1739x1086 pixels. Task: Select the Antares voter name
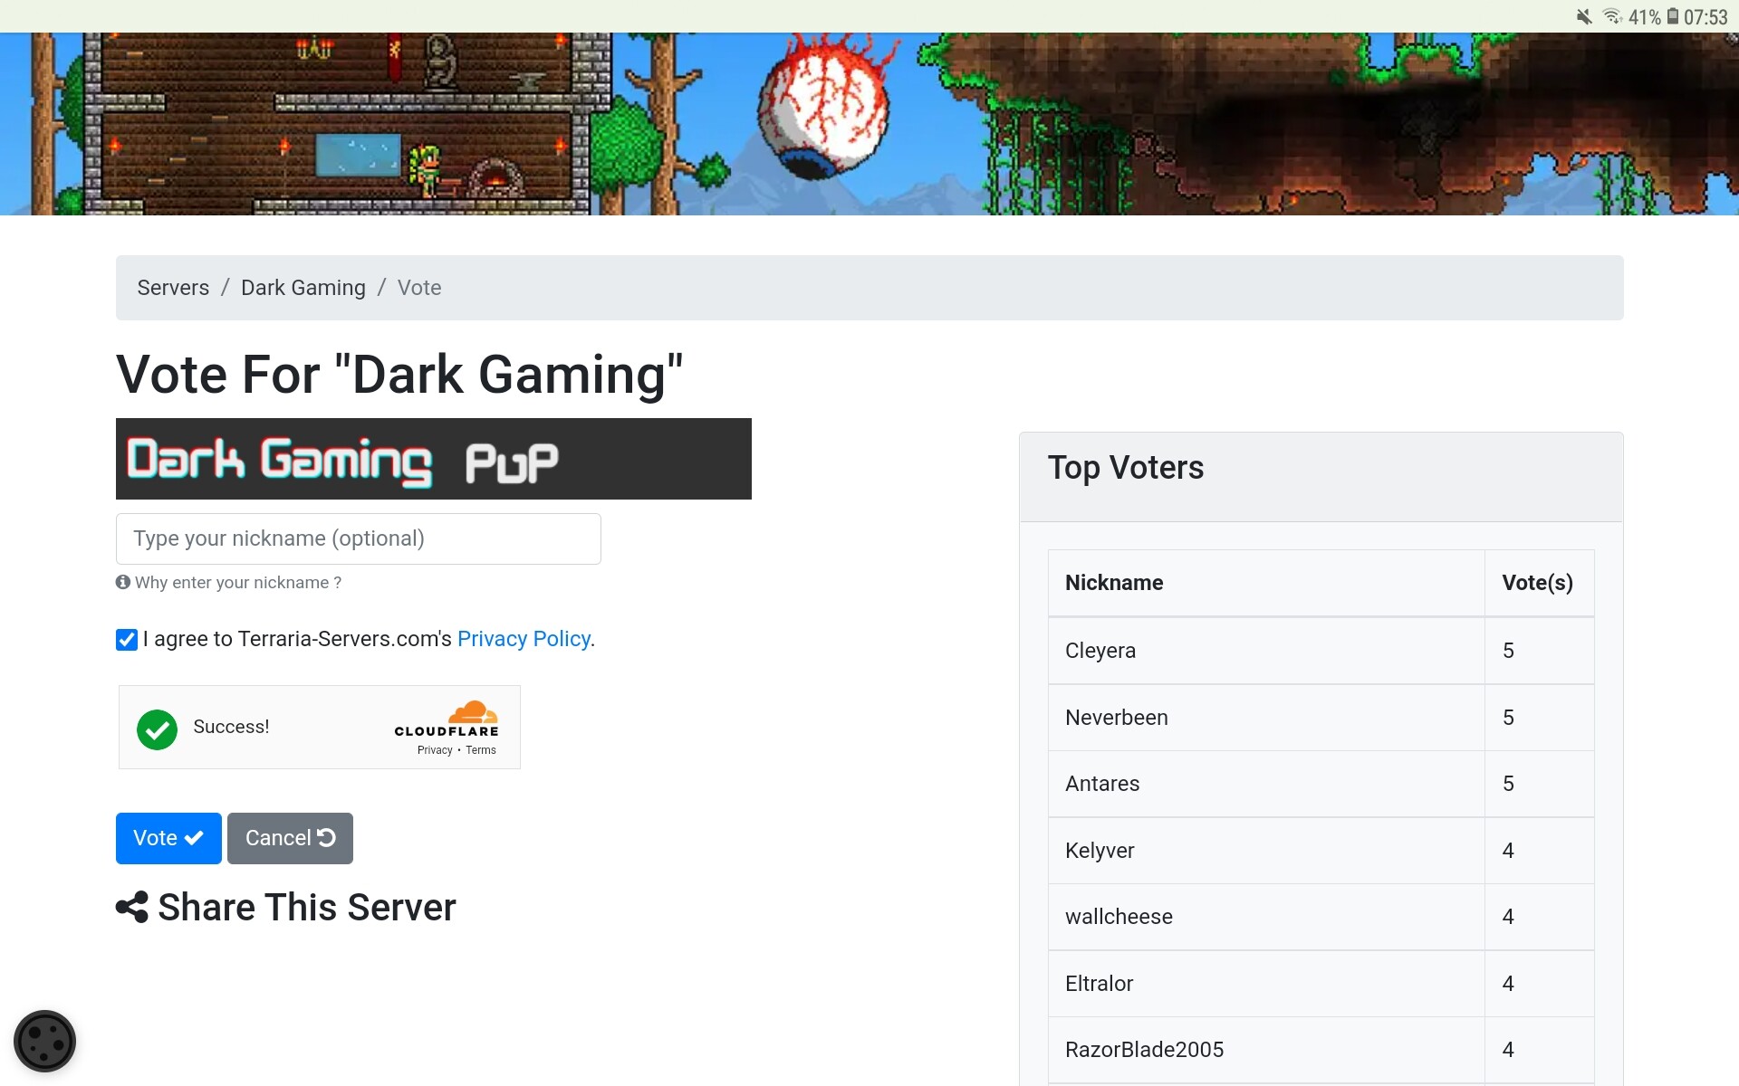click(1102, 784)
